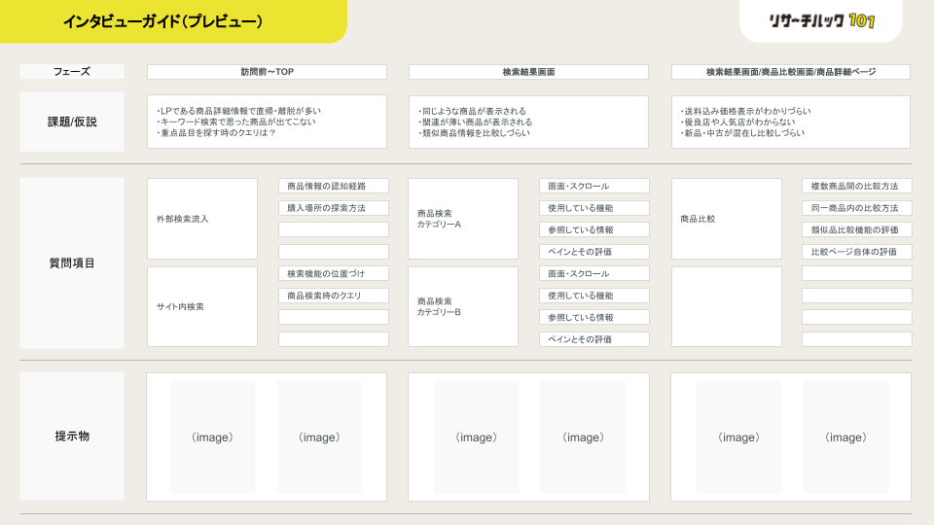
Task: Select the 検索結果画面 phase header
Action: point(528,72)
